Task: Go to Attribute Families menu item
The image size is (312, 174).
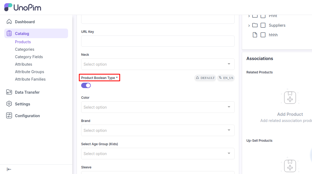Action: tap(30, 79)
